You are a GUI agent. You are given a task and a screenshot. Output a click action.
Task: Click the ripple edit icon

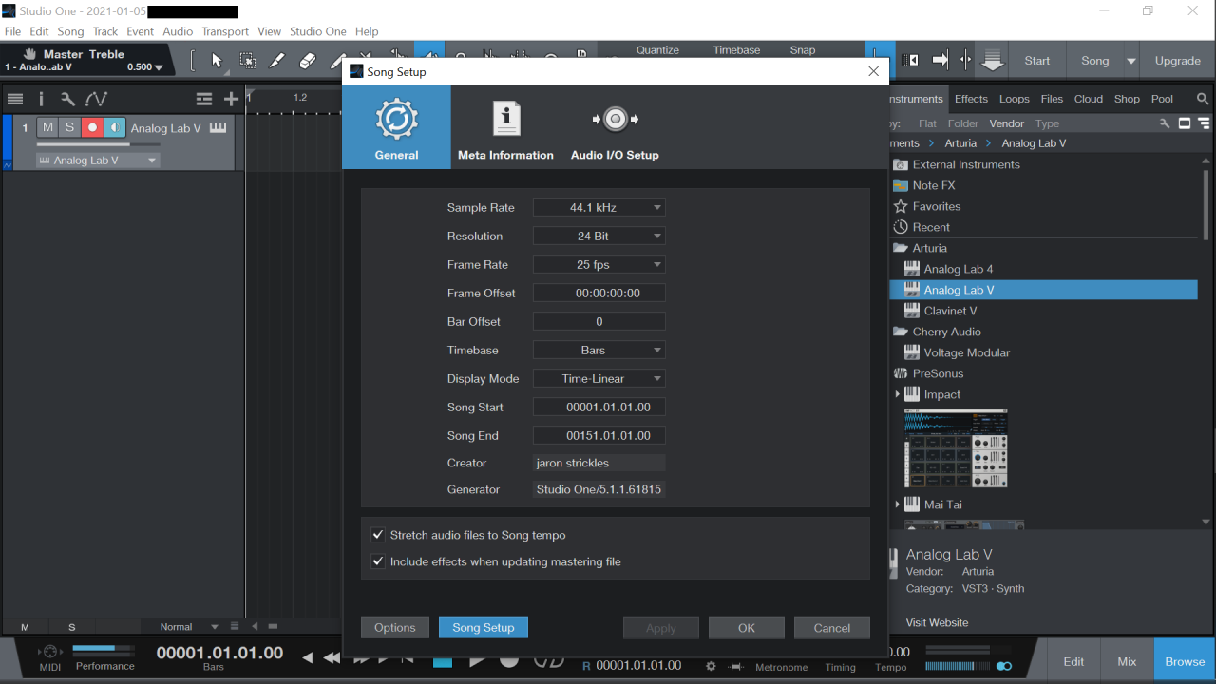(965, 61)
